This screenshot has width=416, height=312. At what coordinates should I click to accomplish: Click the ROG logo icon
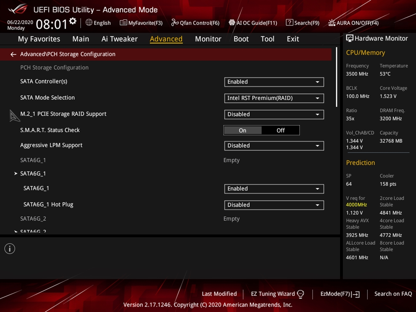[18, 9]
